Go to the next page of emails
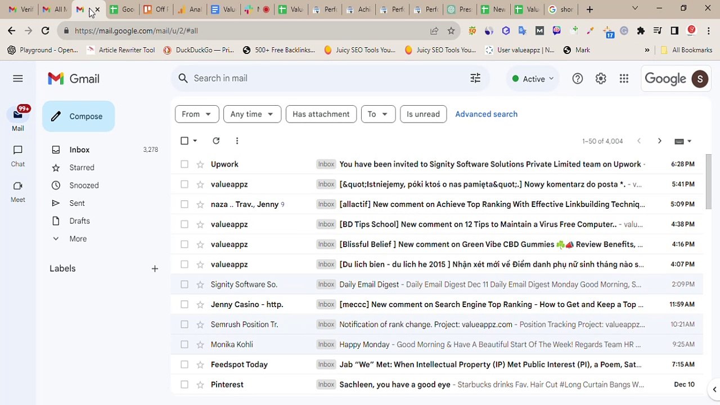 pos(660,141)
